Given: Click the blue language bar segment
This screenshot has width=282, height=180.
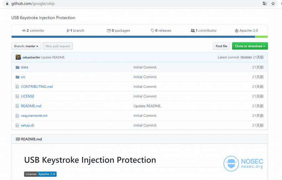Looking at the screenshot, I should (x=133, y=37).
